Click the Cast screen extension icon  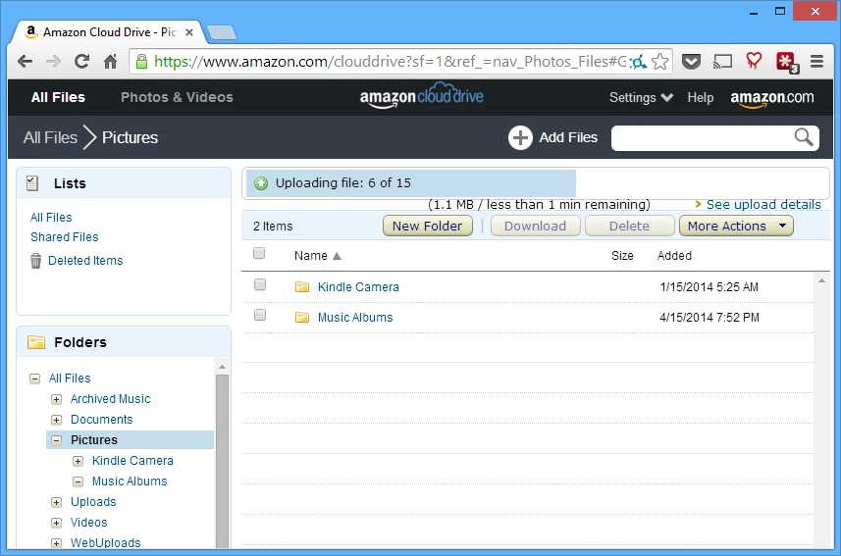click(722, 62)
